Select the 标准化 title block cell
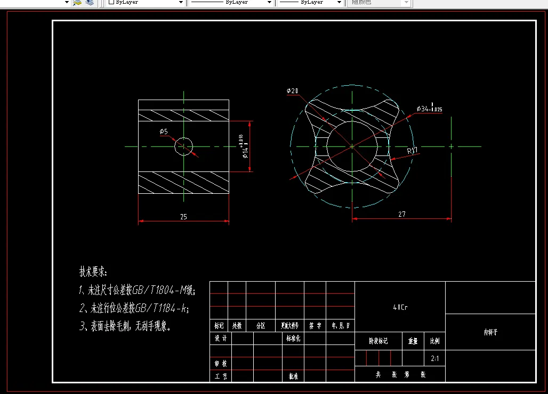This screenshot has height=394, width=548. point(293,338)
